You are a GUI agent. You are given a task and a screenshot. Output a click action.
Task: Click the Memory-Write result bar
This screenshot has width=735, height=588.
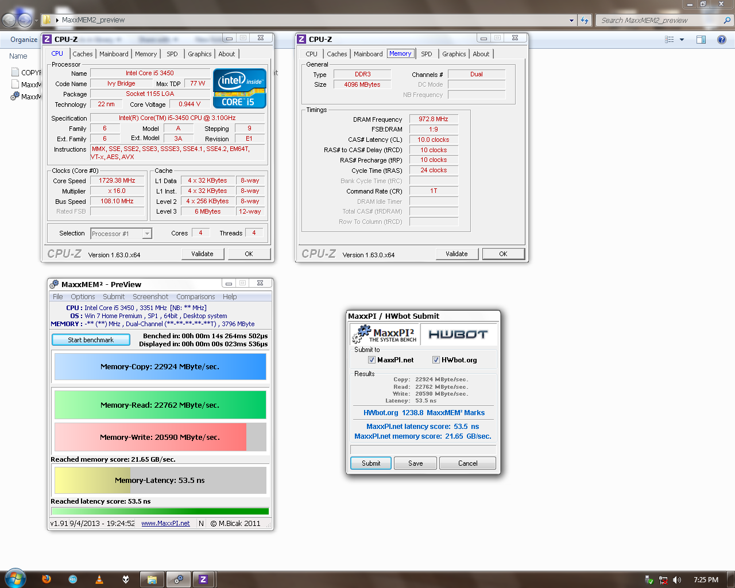[x=160, y=437]
